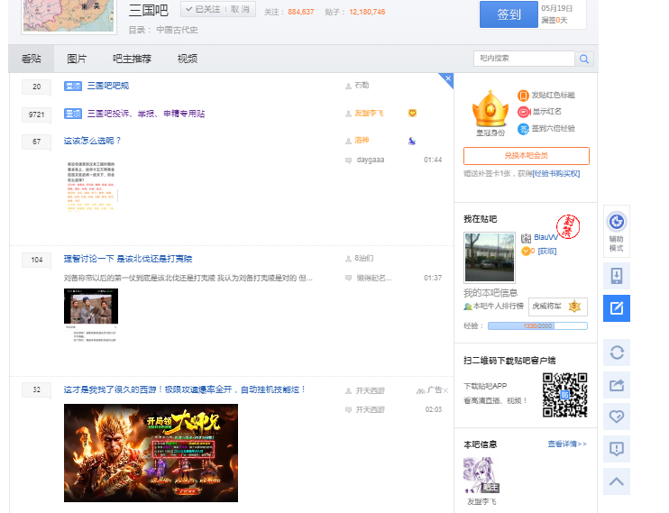Collapse pinned posts with blue corner X
Image resolution: width=669 pixels, height=513 pixels.
(x=448, y=78)
